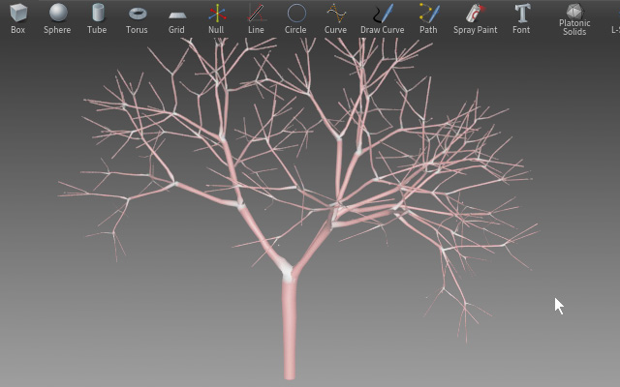
Task: Select the Path tool
Action: pos(428,18)
